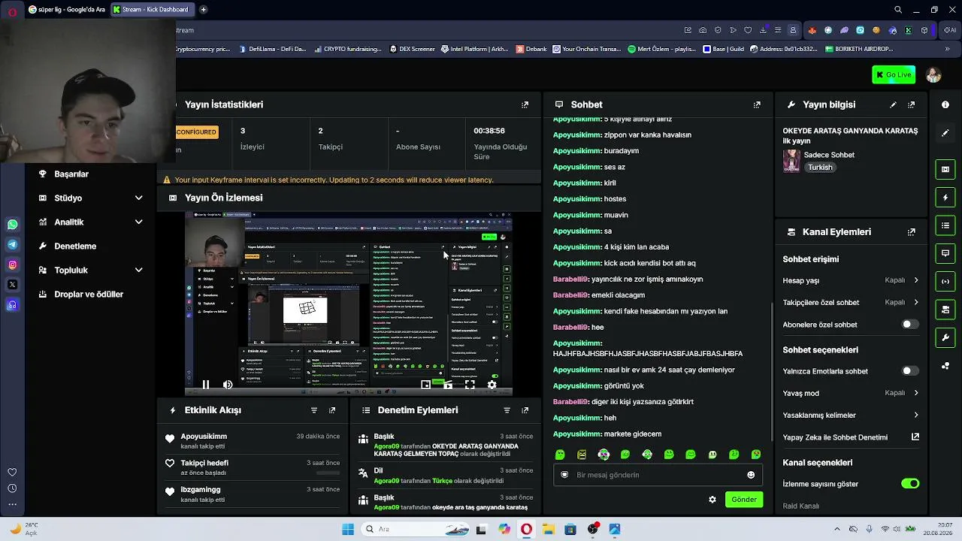Mute the stream preview volume
The height and width of the screenshot is (541, 962).
pos(228,385)
